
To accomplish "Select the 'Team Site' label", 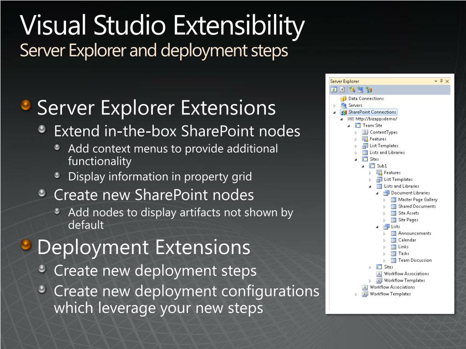I will [x=372, y=125].
